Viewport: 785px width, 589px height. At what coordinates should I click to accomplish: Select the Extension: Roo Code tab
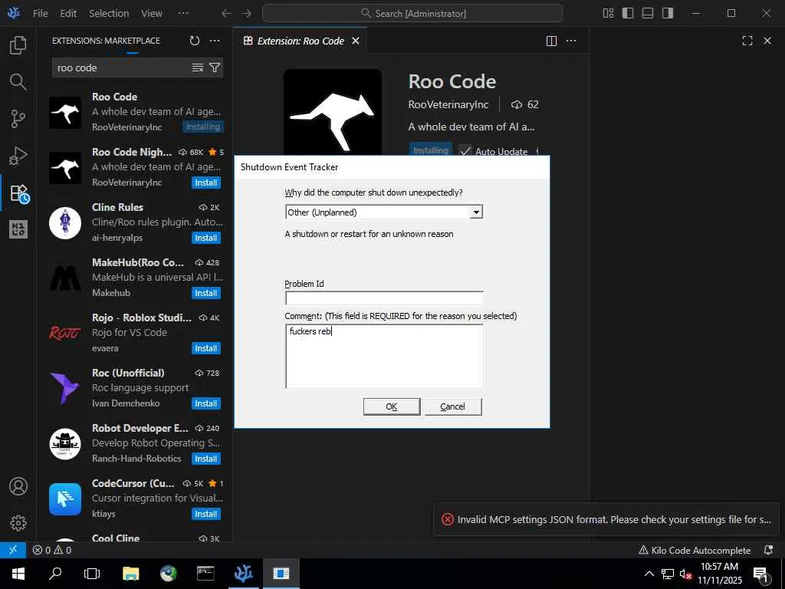(x=300, y=41)
